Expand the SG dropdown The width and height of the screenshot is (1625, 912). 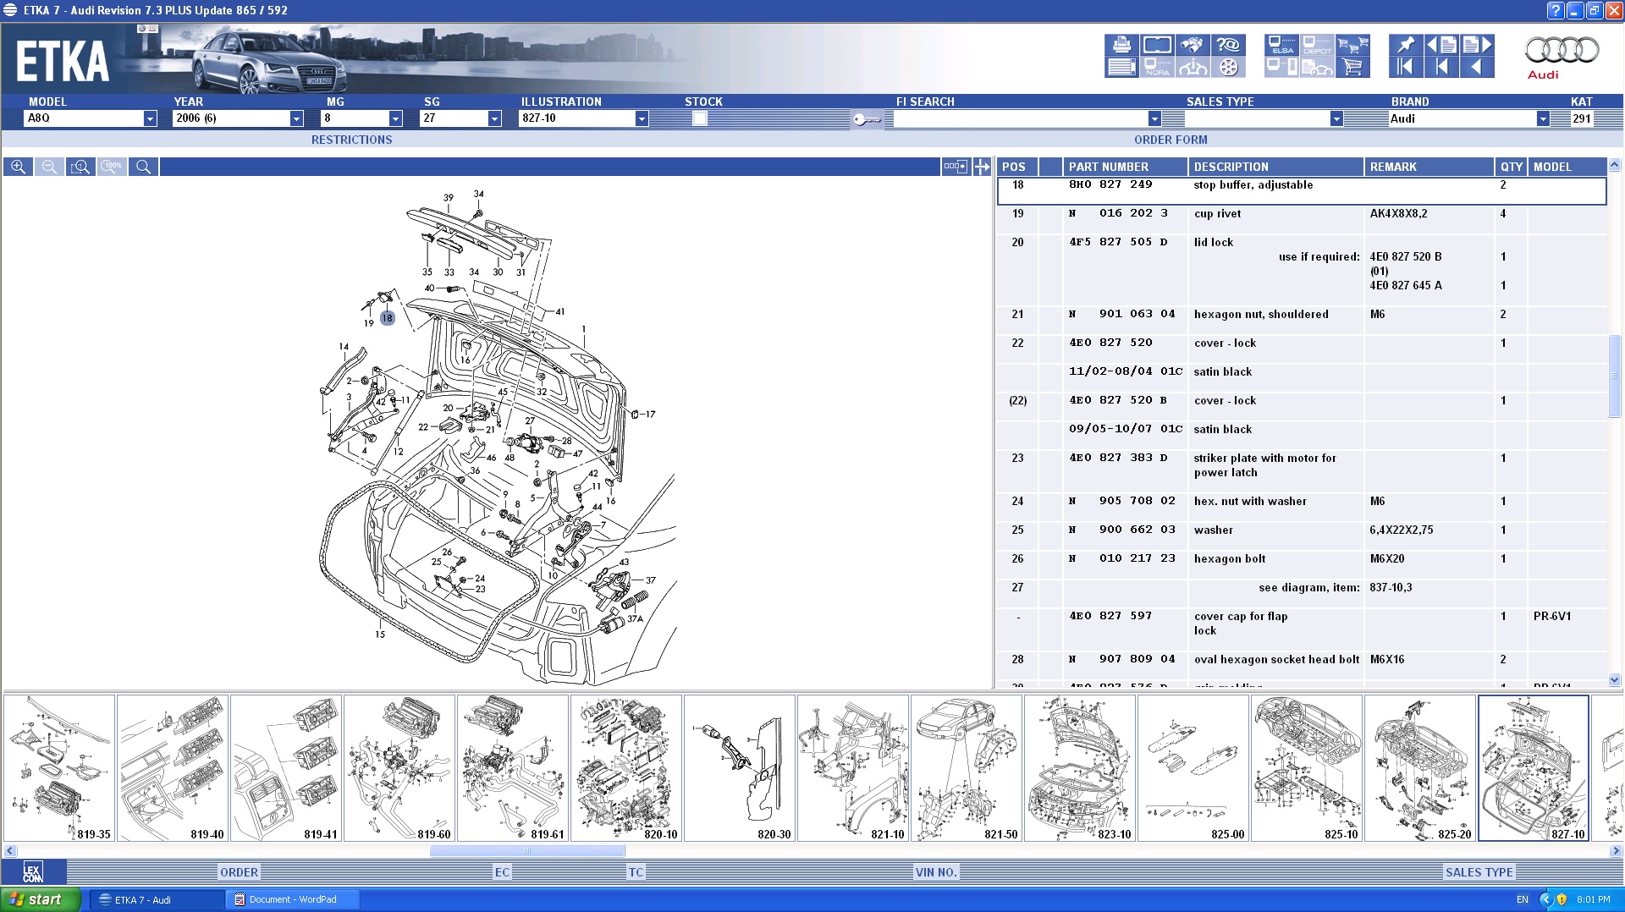495,118
